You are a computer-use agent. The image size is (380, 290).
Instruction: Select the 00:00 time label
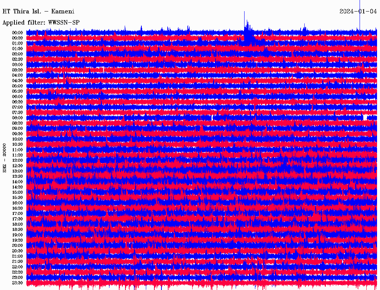click(17, 33)
